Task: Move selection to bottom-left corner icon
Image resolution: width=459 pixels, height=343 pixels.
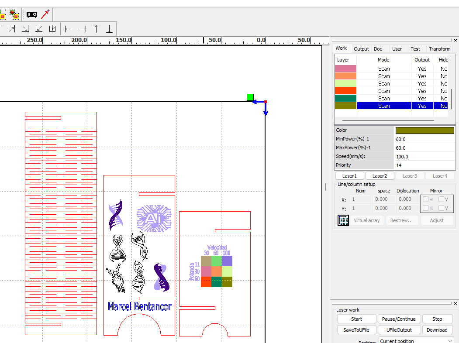Action: pos(39,29)
